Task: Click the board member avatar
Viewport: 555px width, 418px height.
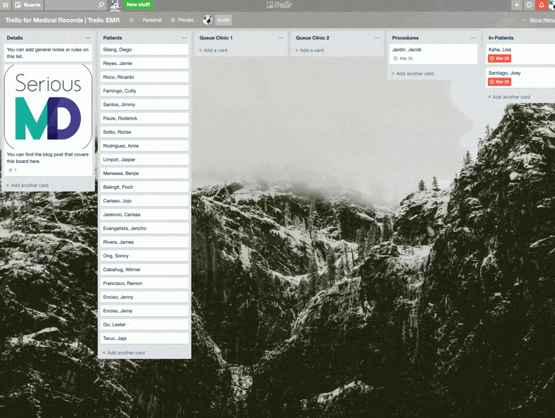Action: [208, 20]
